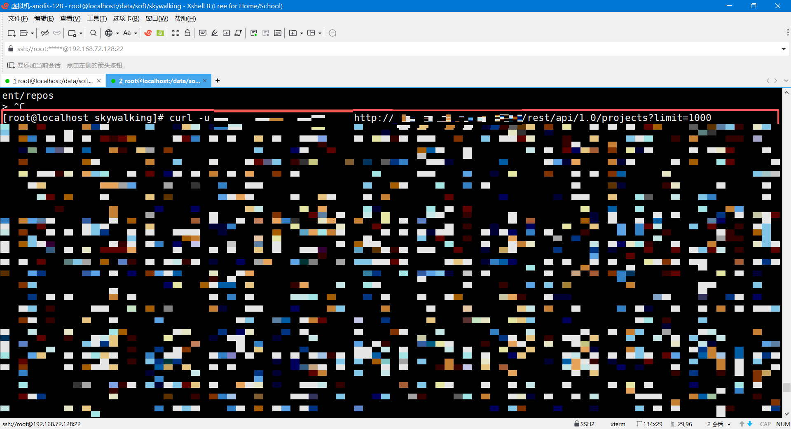This screenshot has height=429, width=791.
Task: Open session Properties gear icon
Action: 72,33
